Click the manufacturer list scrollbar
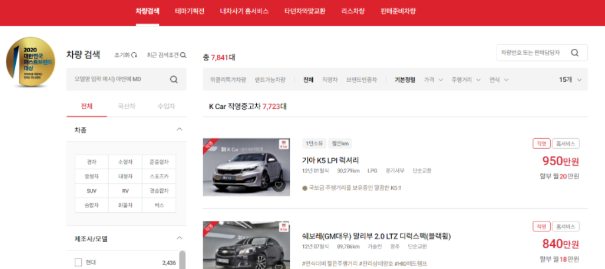This screenshot has height=269, width=605. point(182,260)
